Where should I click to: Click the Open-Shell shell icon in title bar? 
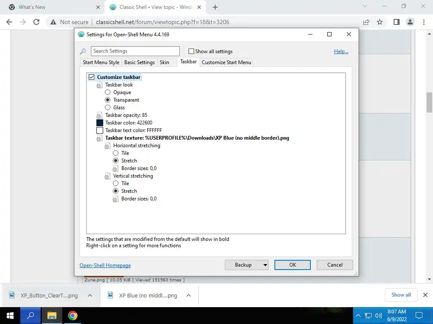pos(81,35)
